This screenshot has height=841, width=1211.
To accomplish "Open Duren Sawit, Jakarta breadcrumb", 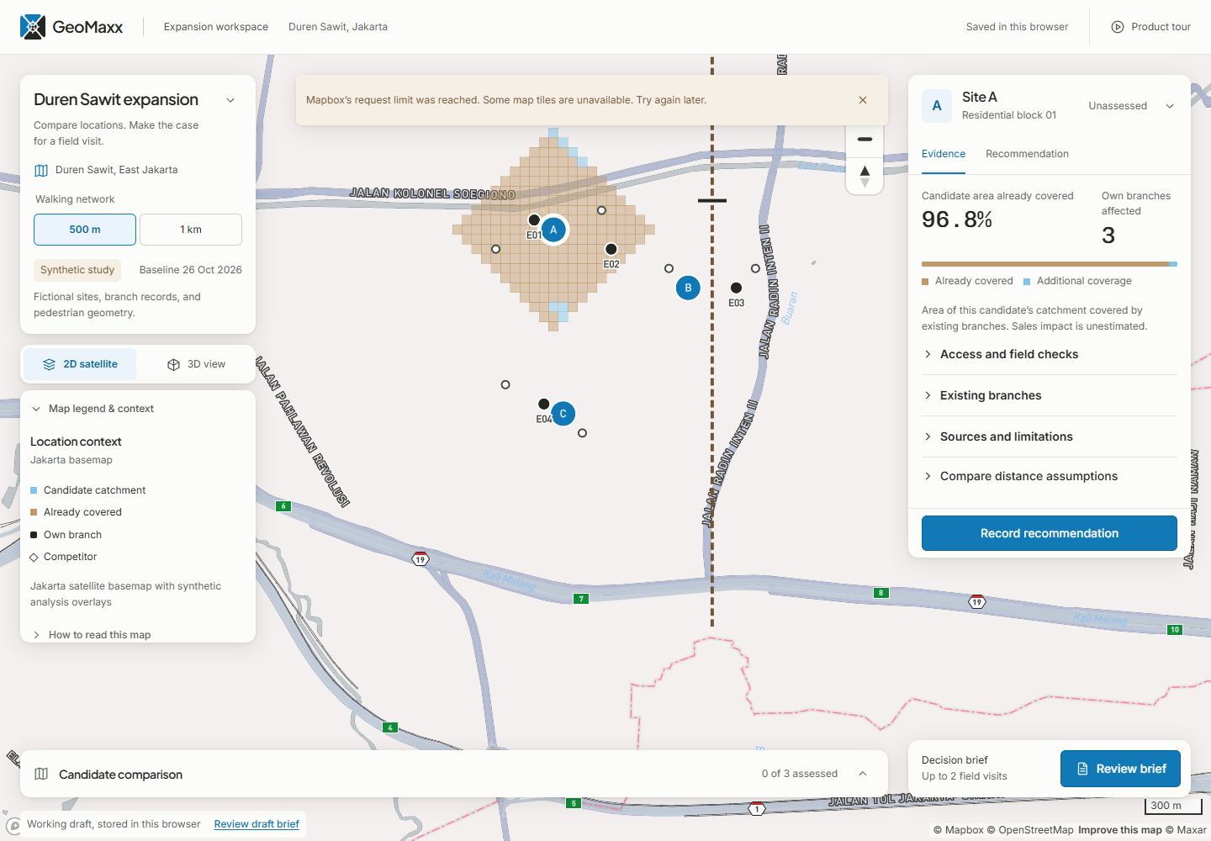I will (x=338, y=27).
